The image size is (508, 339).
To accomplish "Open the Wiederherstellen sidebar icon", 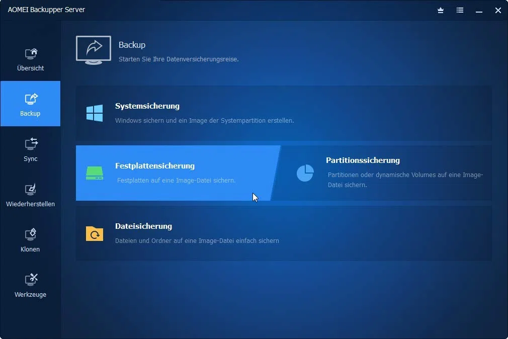I will coord(31,190).
